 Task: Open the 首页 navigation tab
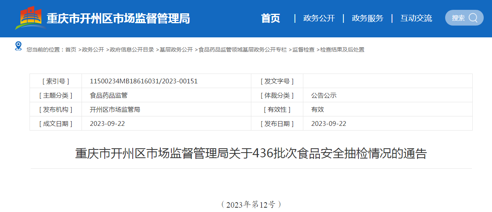click(x=270, y=18)
